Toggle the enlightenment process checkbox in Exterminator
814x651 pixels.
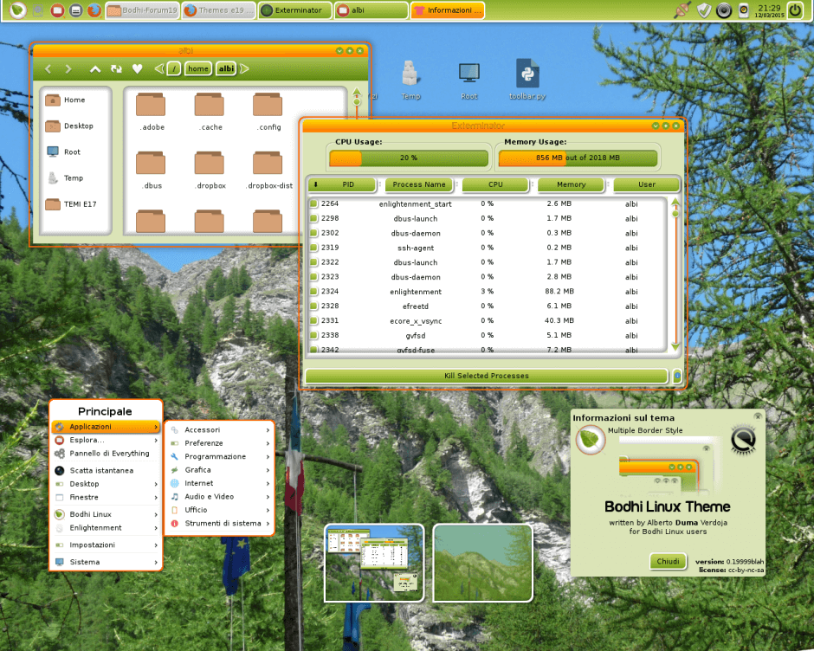click(314, 292)
